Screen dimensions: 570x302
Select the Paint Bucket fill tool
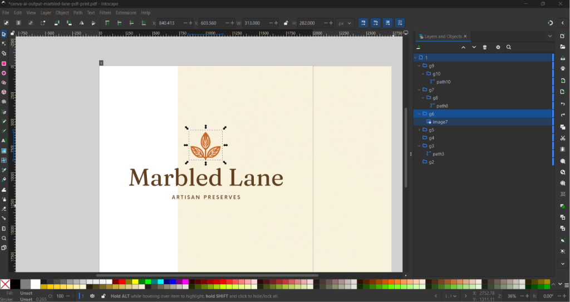tap(4, 180)
